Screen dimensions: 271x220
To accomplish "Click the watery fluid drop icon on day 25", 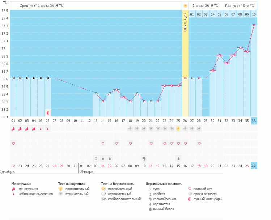I will [178, 158].
